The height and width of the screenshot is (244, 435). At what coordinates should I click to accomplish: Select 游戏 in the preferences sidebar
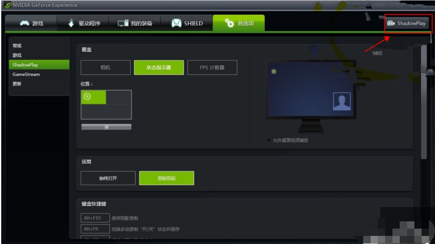tap(17, 55)
